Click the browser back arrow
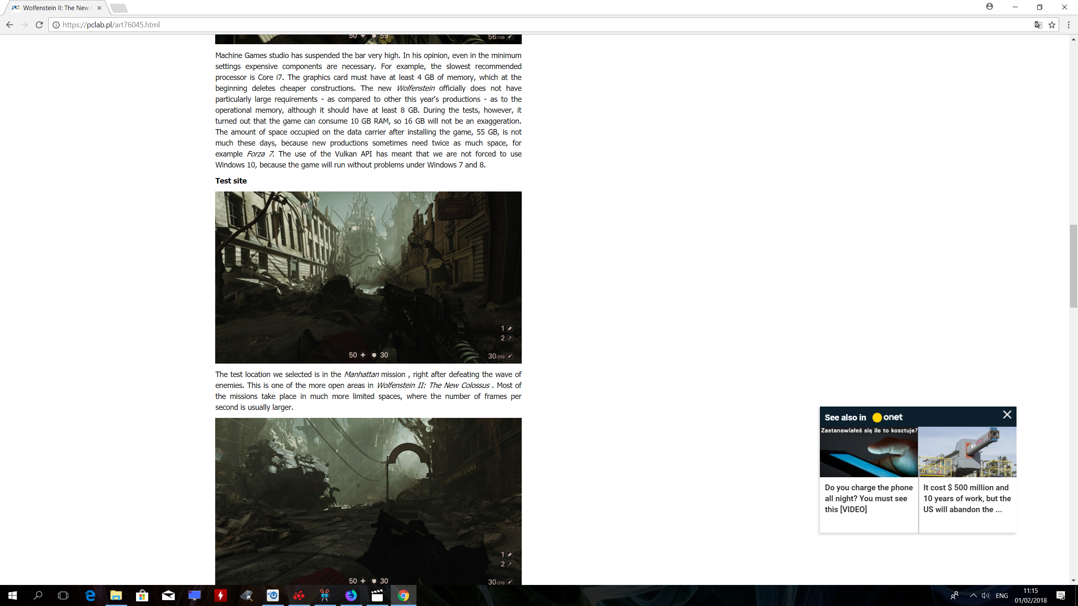The height and width of the screenshot is (606, 1078). tap(10, 25)
